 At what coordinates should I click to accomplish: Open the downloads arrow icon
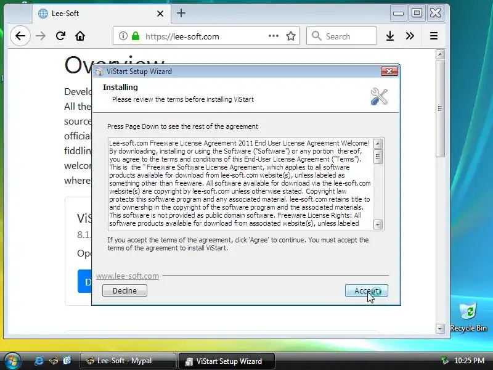tap(390, 36)
